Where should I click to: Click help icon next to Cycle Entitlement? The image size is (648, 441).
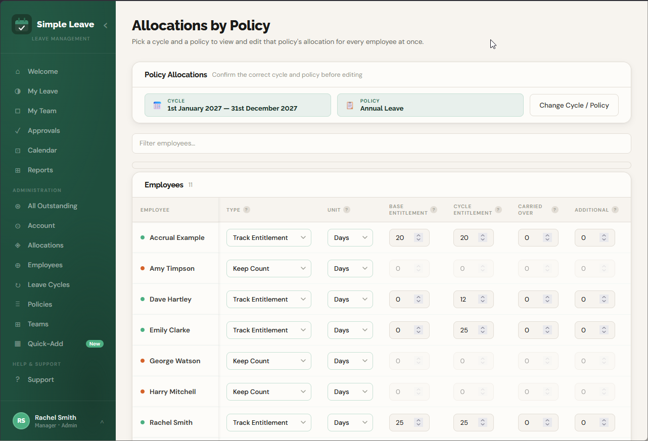pyautogui.click(x=498, y=210)
